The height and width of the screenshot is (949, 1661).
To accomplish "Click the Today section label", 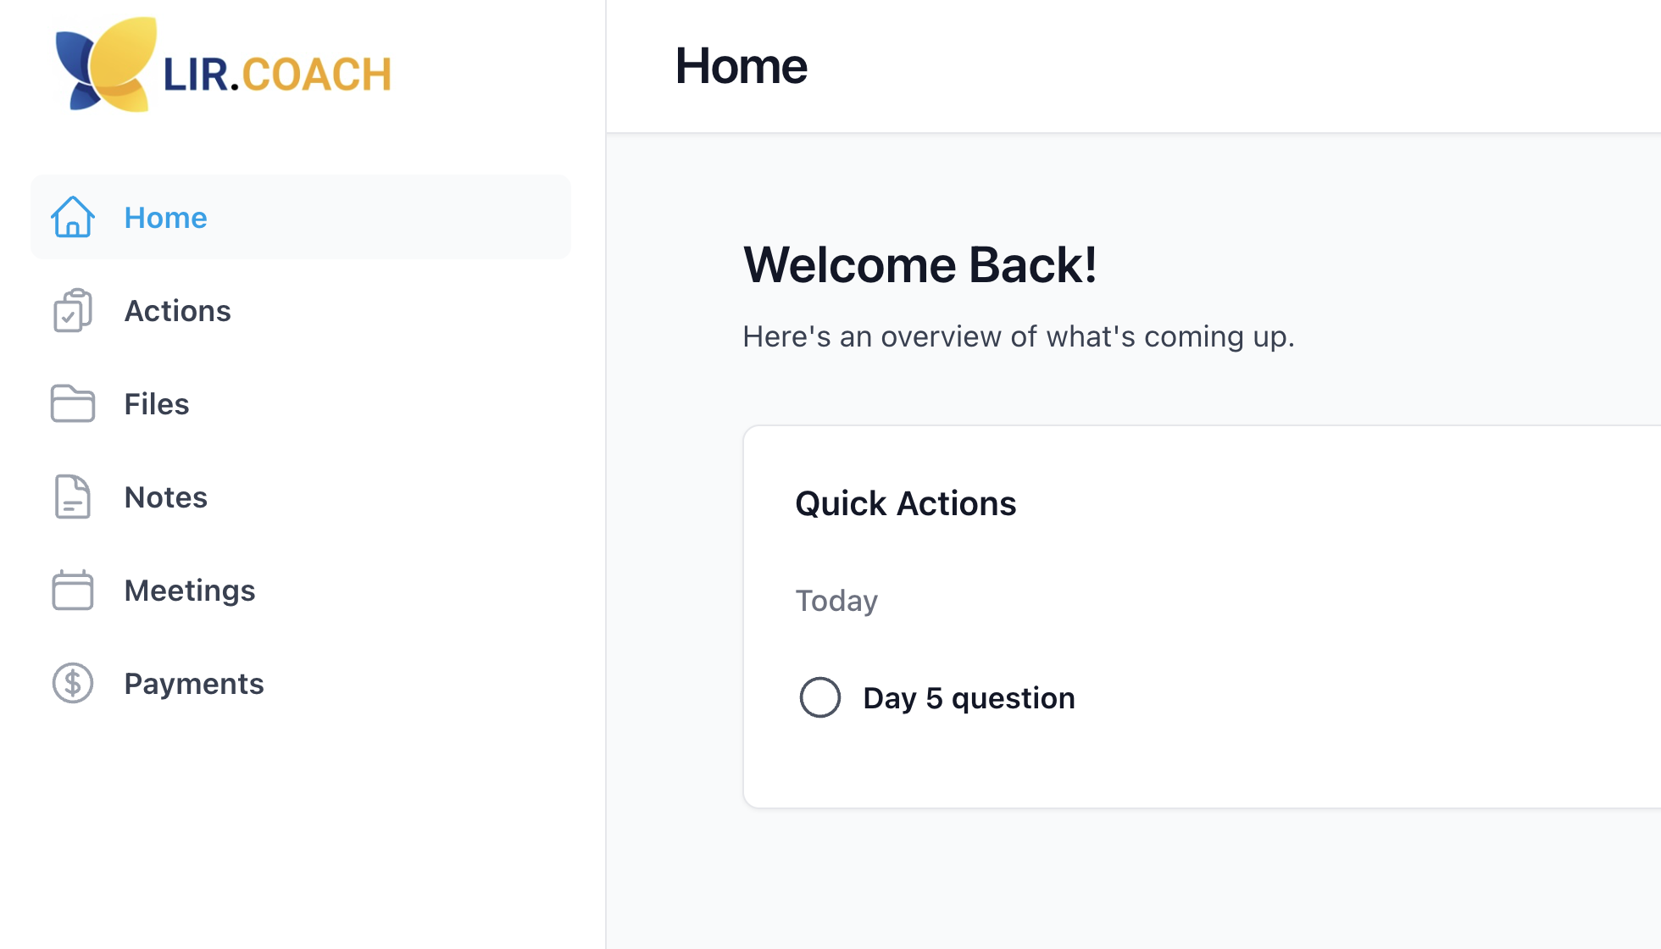I will click(x=836, y=601).
